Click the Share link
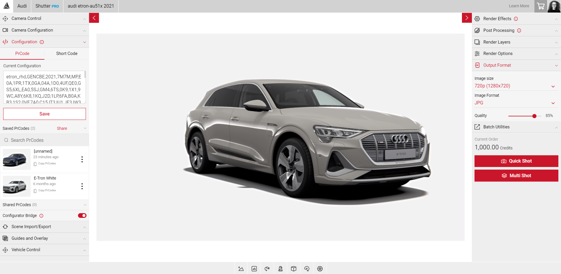Screen dimensions: 561x274 click(62, 128)
